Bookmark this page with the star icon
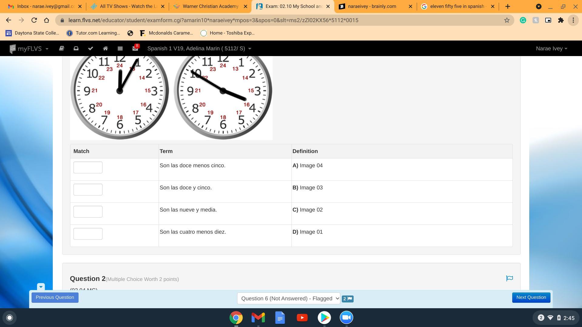The height and width of the screenshot is (327, 582). (507, 20)
